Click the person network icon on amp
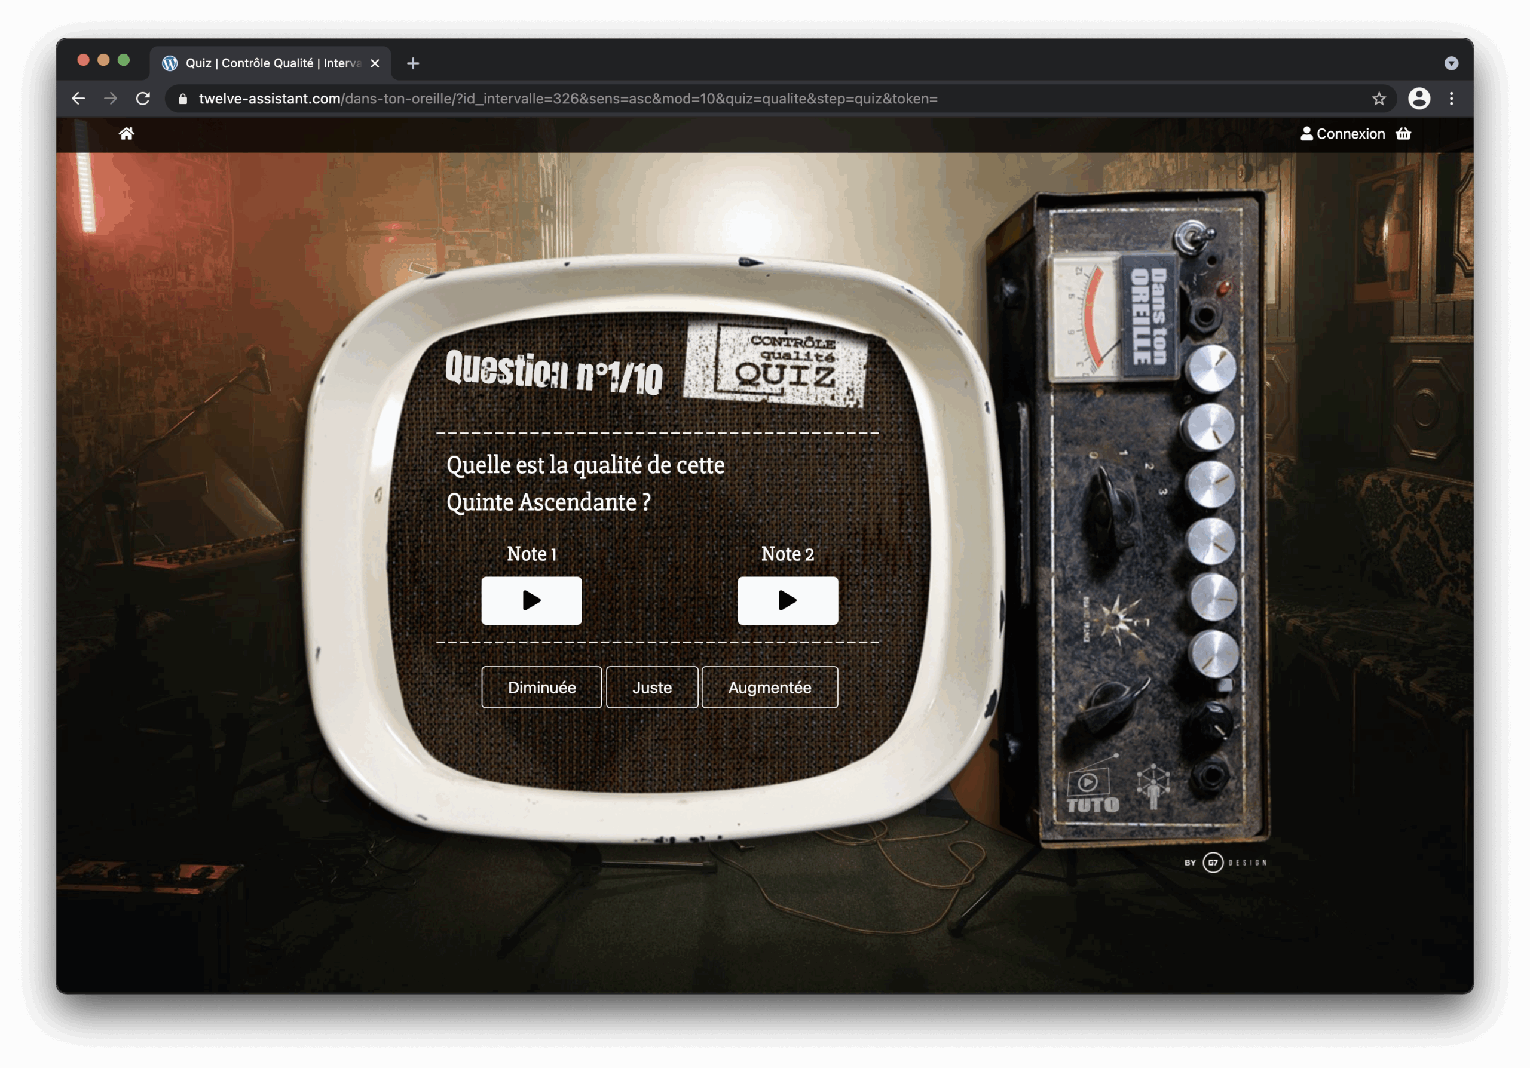Screen dimensions: 1530x1068 click(1153, 786)
